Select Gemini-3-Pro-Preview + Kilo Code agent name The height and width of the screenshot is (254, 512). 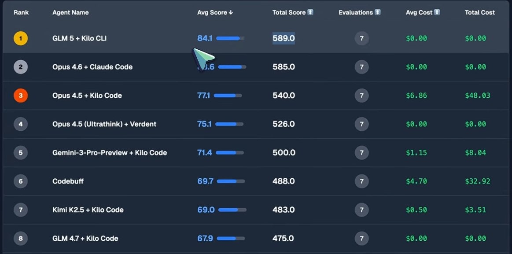pyautogui.click(x=110, y=153)
